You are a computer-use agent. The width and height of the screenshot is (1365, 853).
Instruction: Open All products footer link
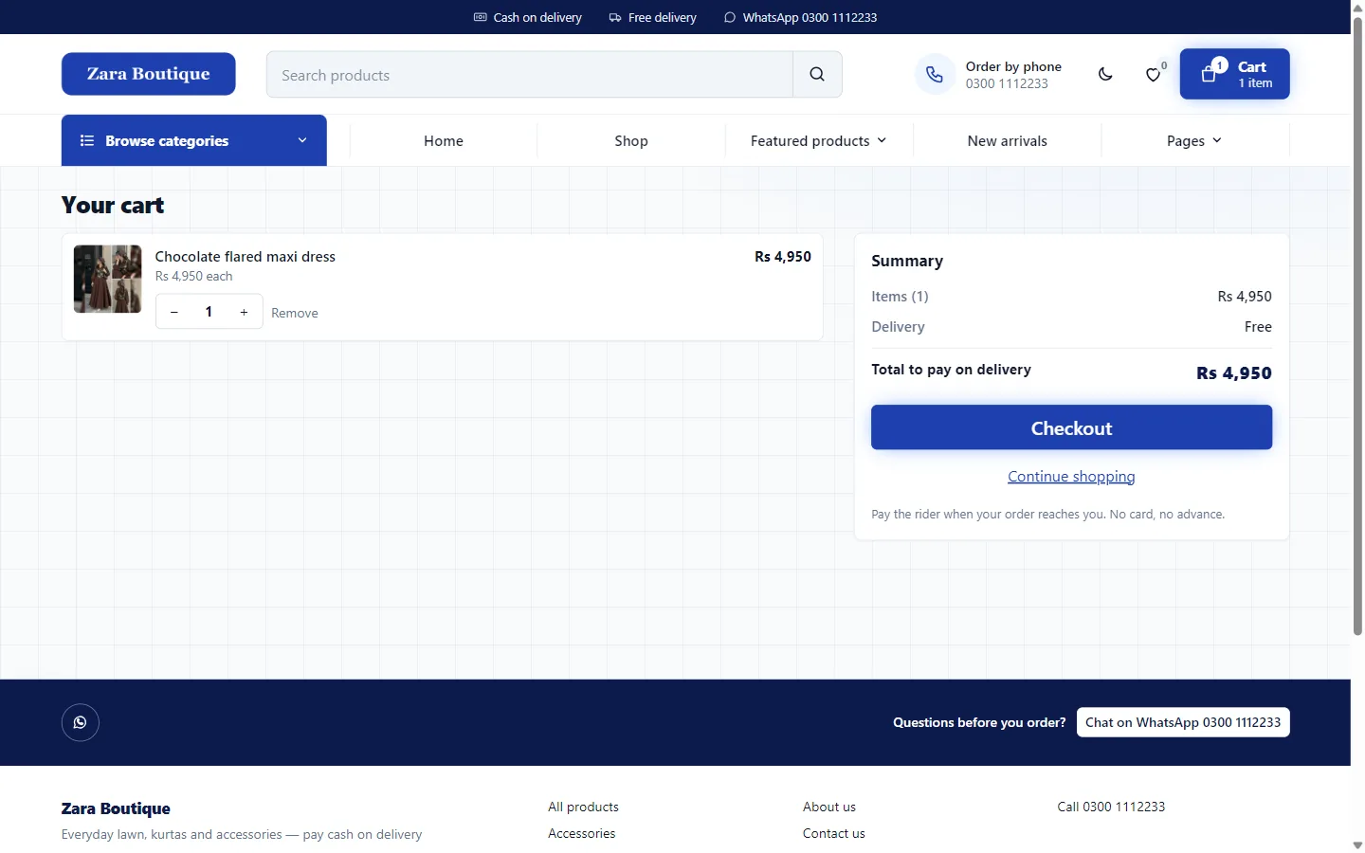click(x=583, y=807)
